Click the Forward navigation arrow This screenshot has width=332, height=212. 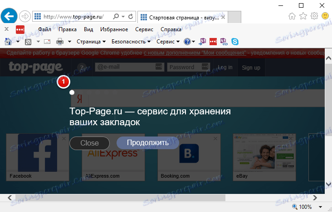pyautogui.click(x=25, y=16)
